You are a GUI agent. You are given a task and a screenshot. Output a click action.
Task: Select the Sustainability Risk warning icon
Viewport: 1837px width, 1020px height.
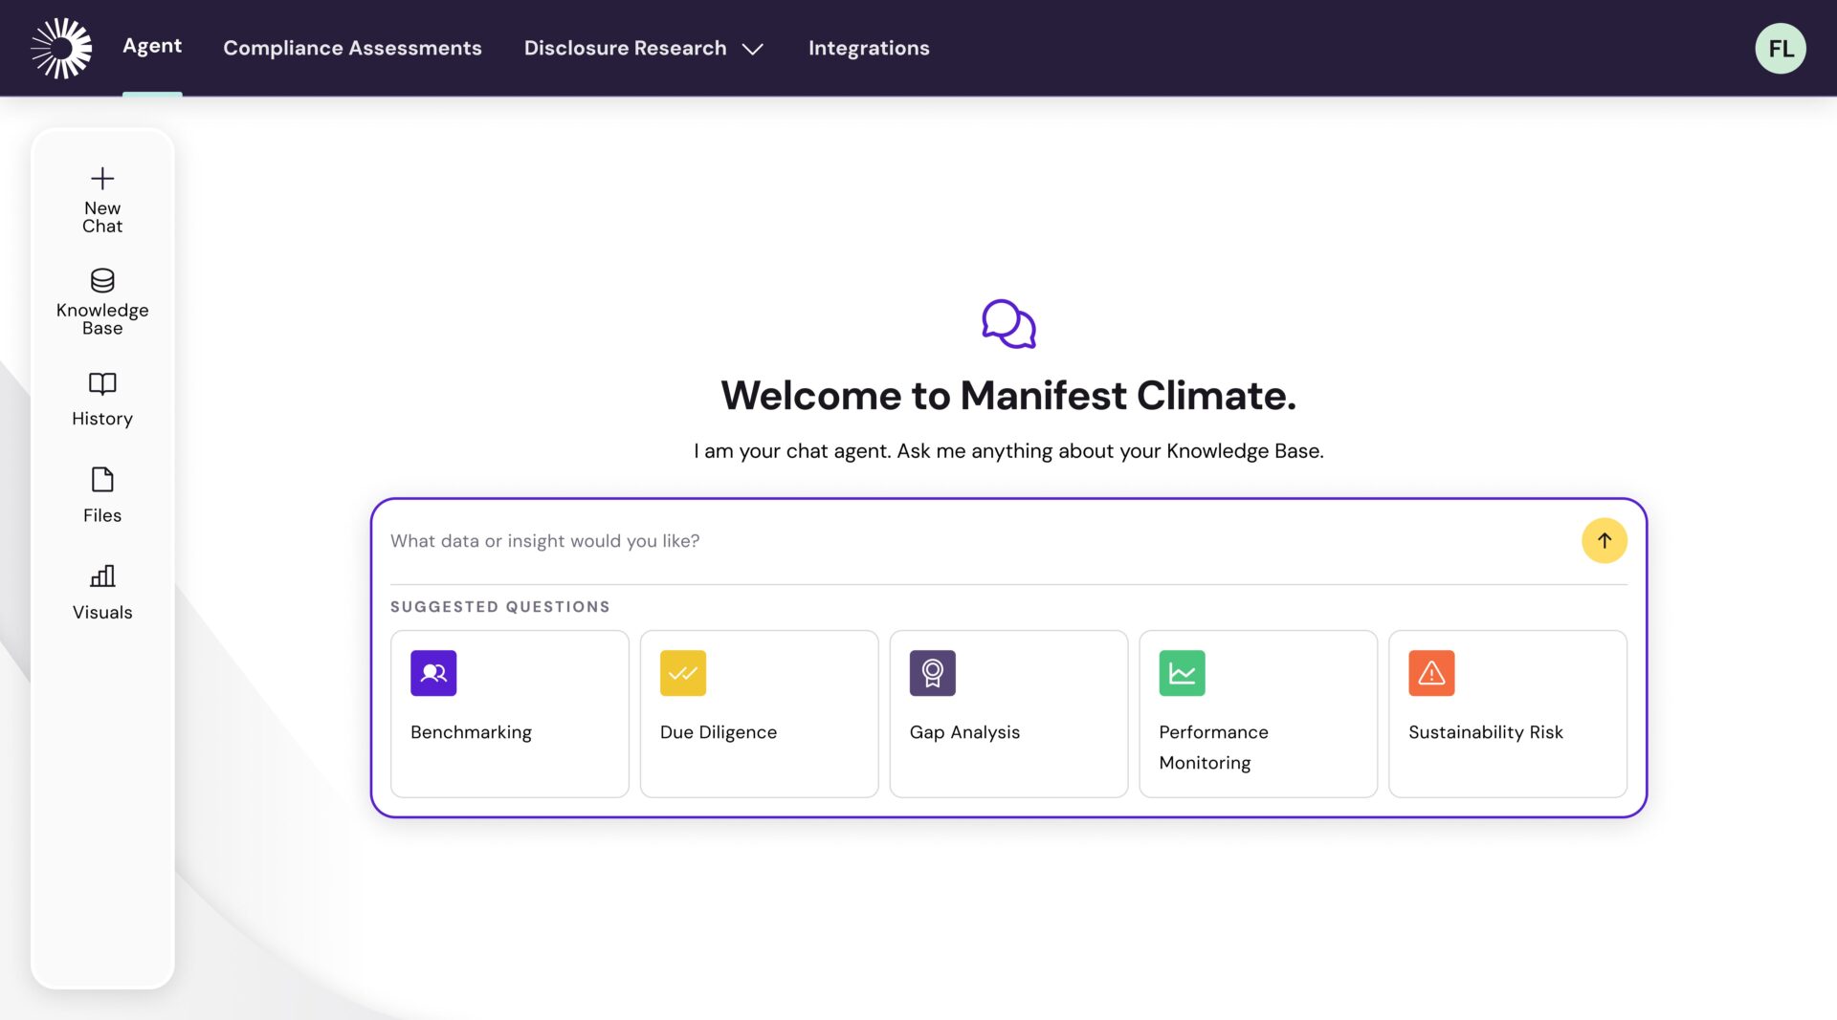pos(1432,673)
